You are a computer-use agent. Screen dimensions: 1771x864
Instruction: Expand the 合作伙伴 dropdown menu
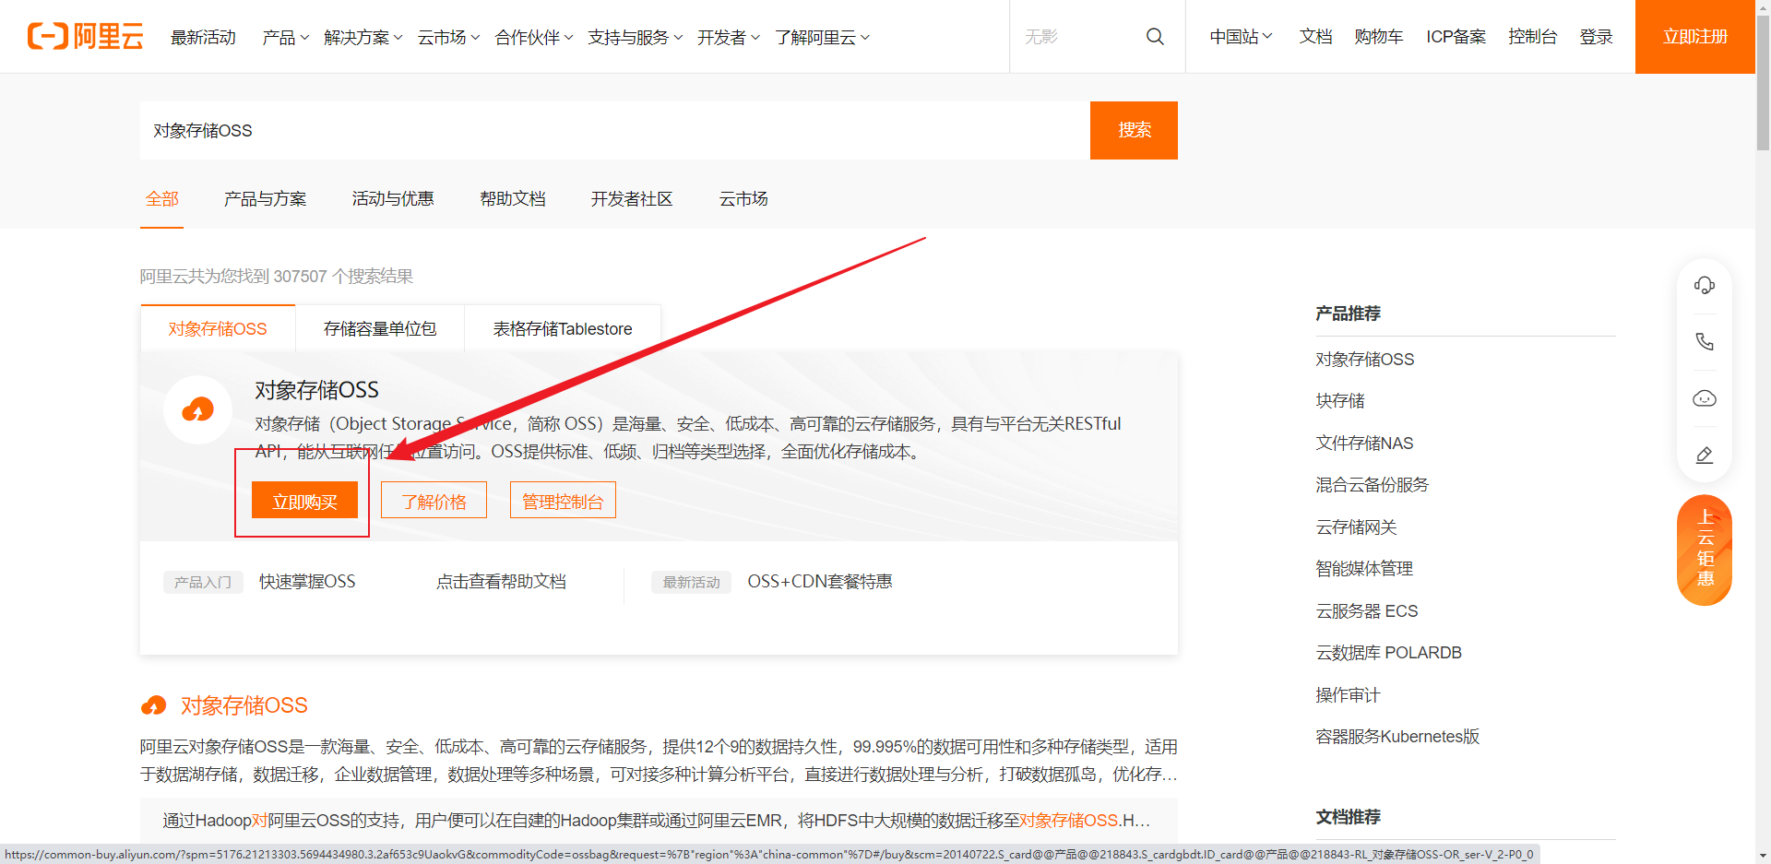534,37
